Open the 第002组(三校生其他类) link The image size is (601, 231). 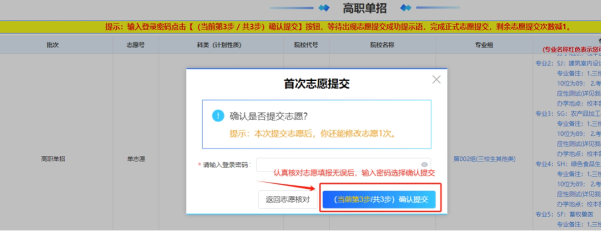(x=483, y=159)
